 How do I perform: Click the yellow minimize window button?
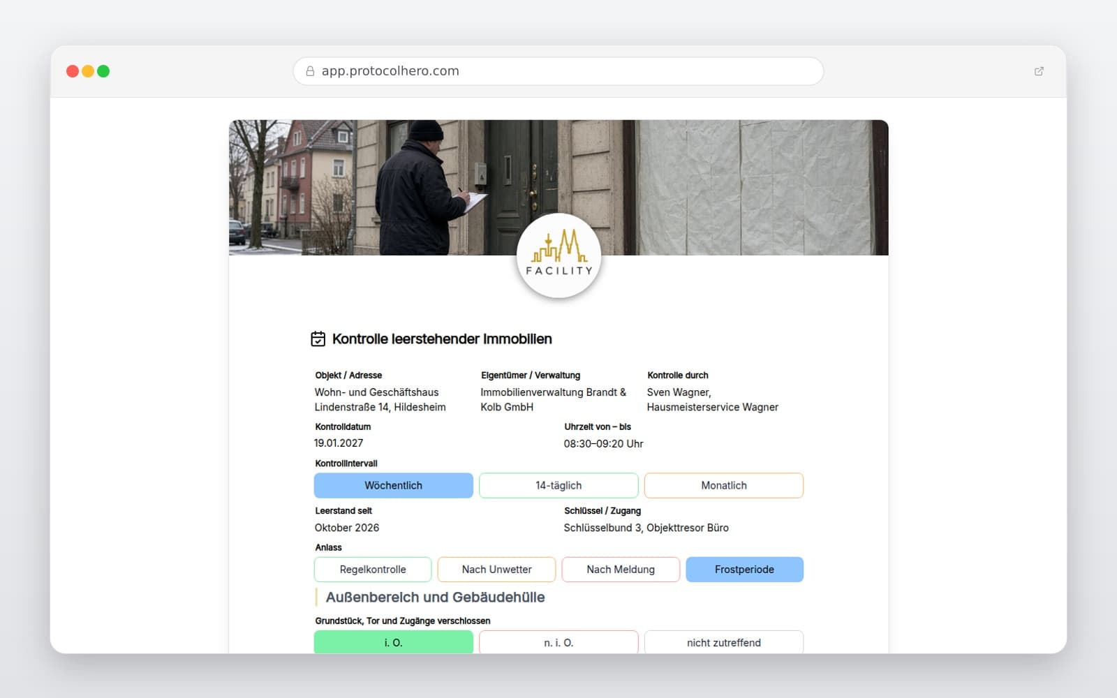[x=88, y=71]
